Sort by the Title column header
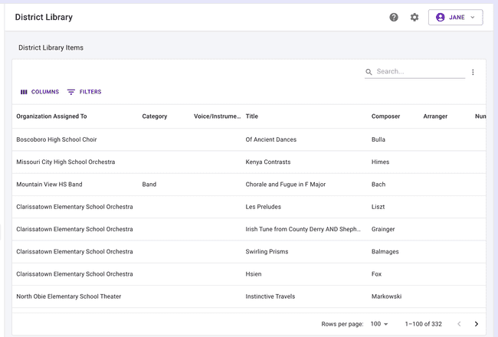Screen dimensions: 498x337 pos(252,116)
